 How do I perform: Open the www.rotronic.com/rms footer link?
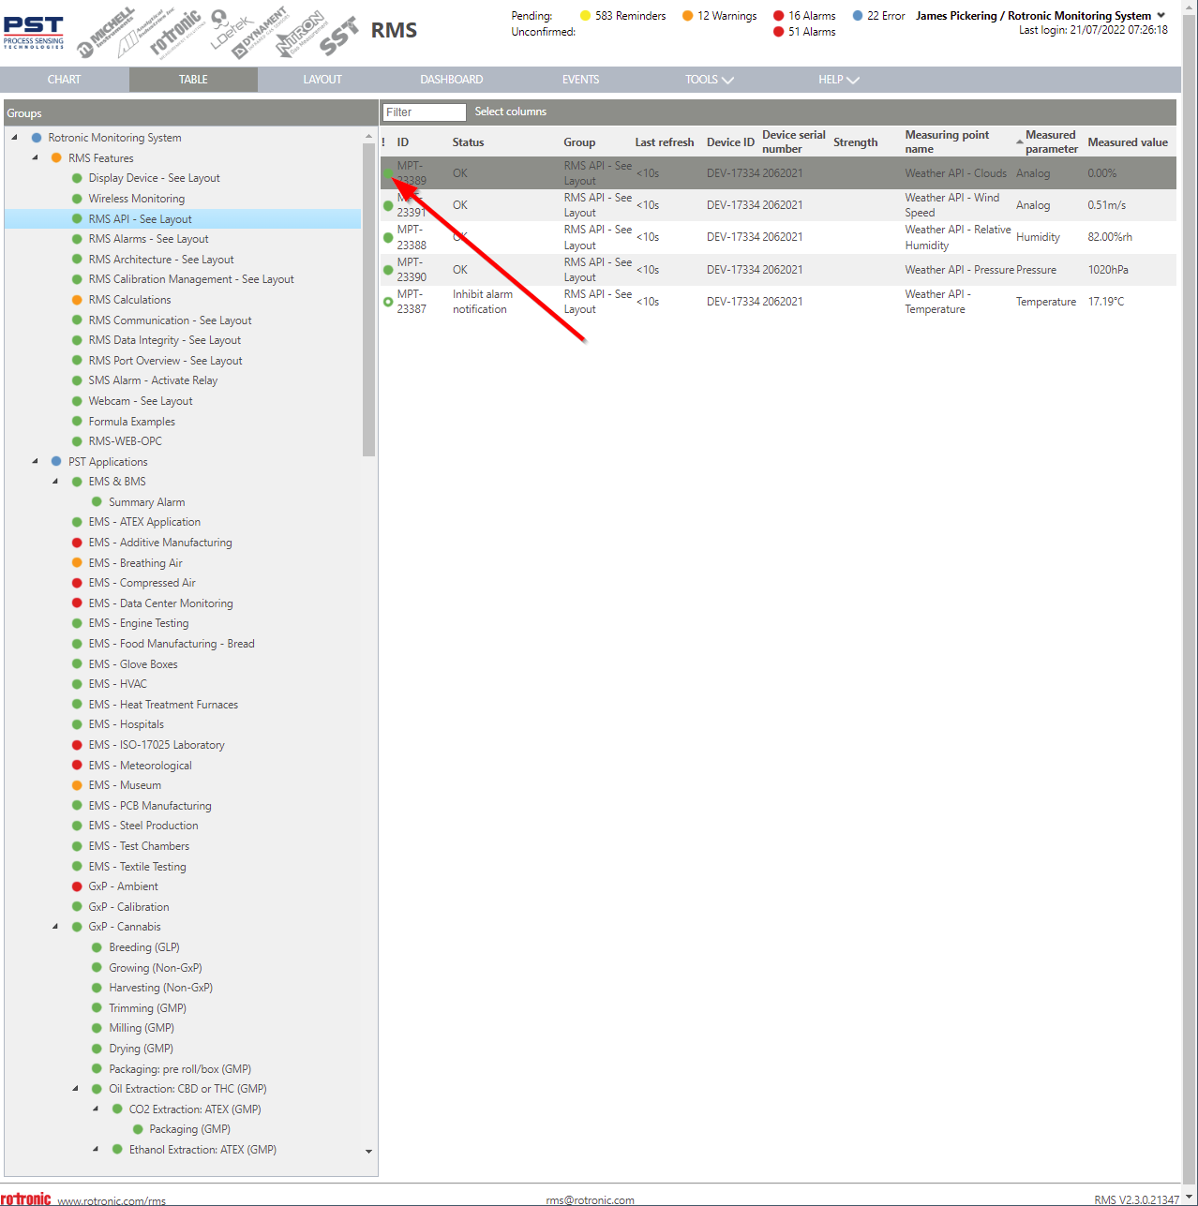pyautogui.click(x=112, y=1200)
